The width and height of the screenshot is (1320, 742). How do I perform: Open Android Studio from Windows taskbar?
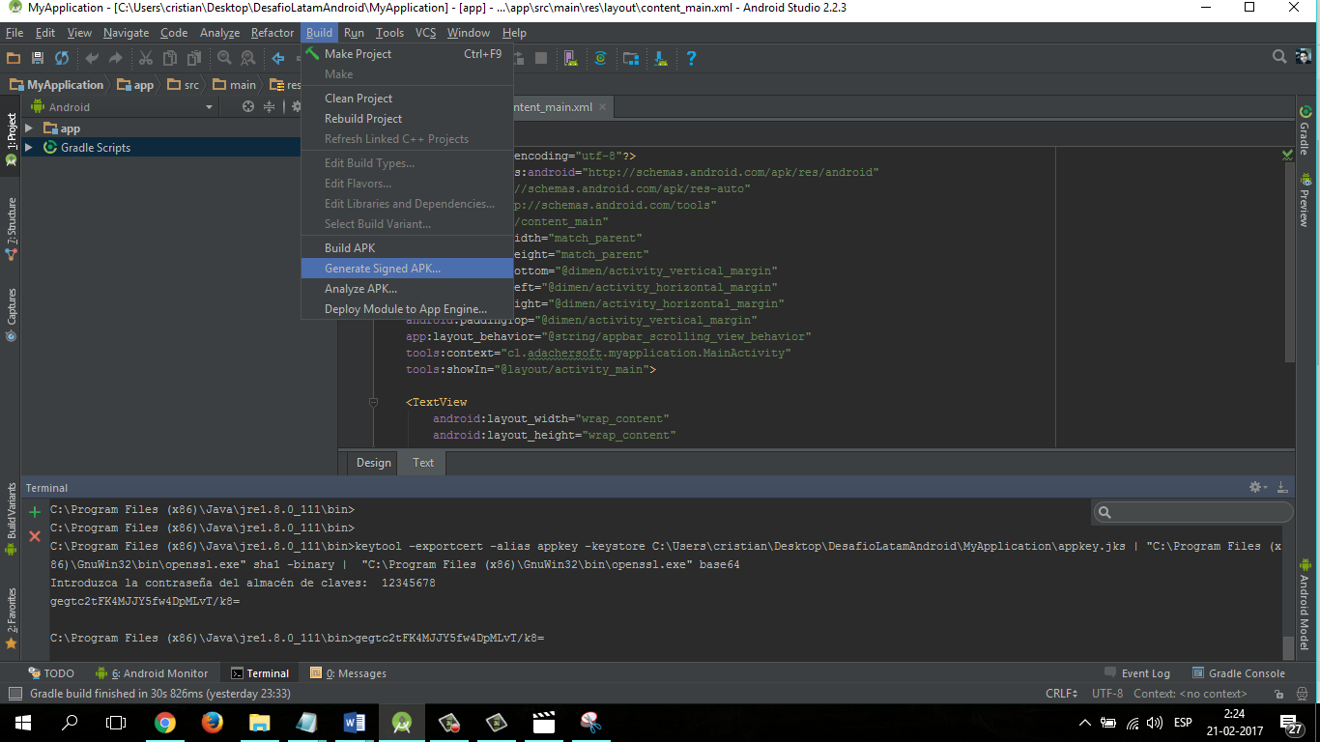tap(400, 723)
